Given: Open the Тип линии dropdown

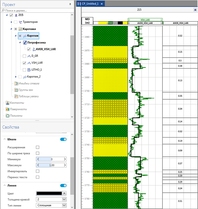Looking at the screenshot, I should tap(64, 205).
